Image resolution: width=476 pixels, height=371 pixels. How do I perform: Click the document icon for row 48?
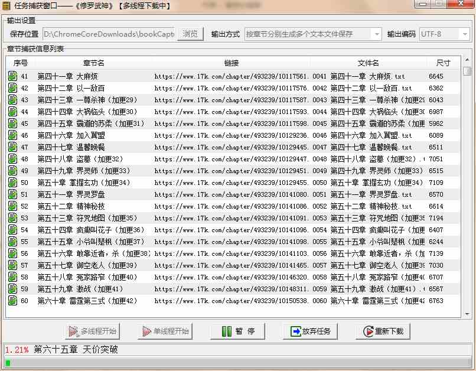(x=12, y=159)
